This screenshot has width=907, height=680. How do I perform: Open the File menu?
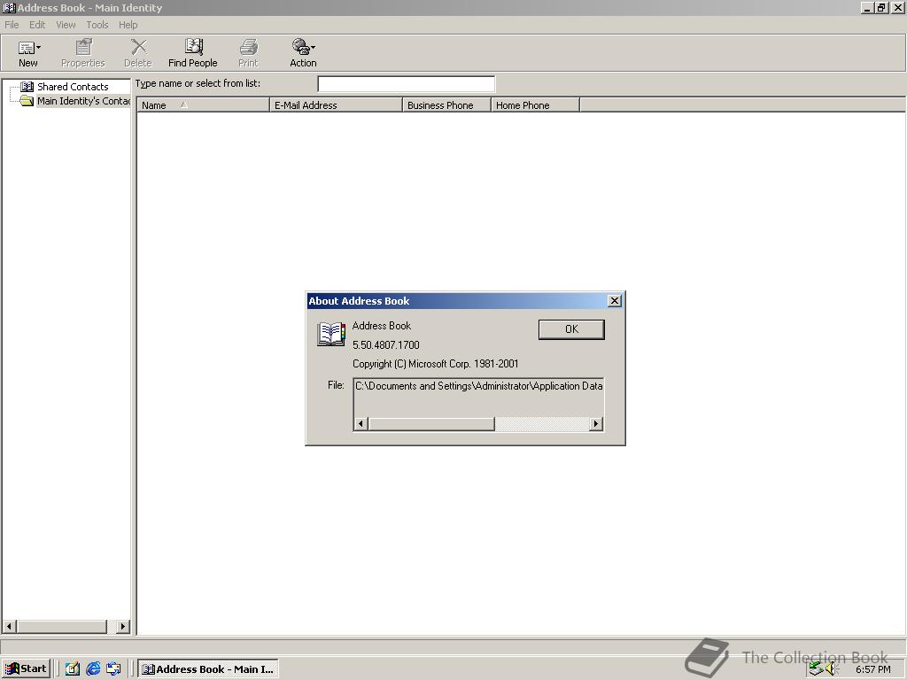[12, 25]
